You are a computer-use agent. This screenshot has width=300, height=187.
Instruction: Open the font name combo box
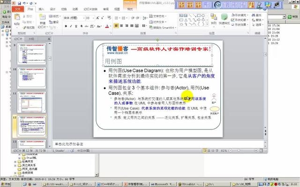tap(74, 18)
